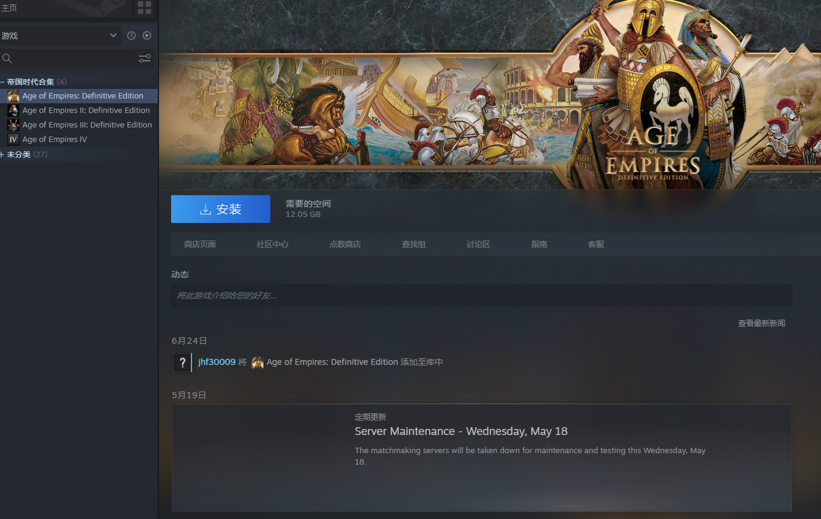
Task: Click Age of Empires: Definitive Edition activity link
Action: pos(333,362)
